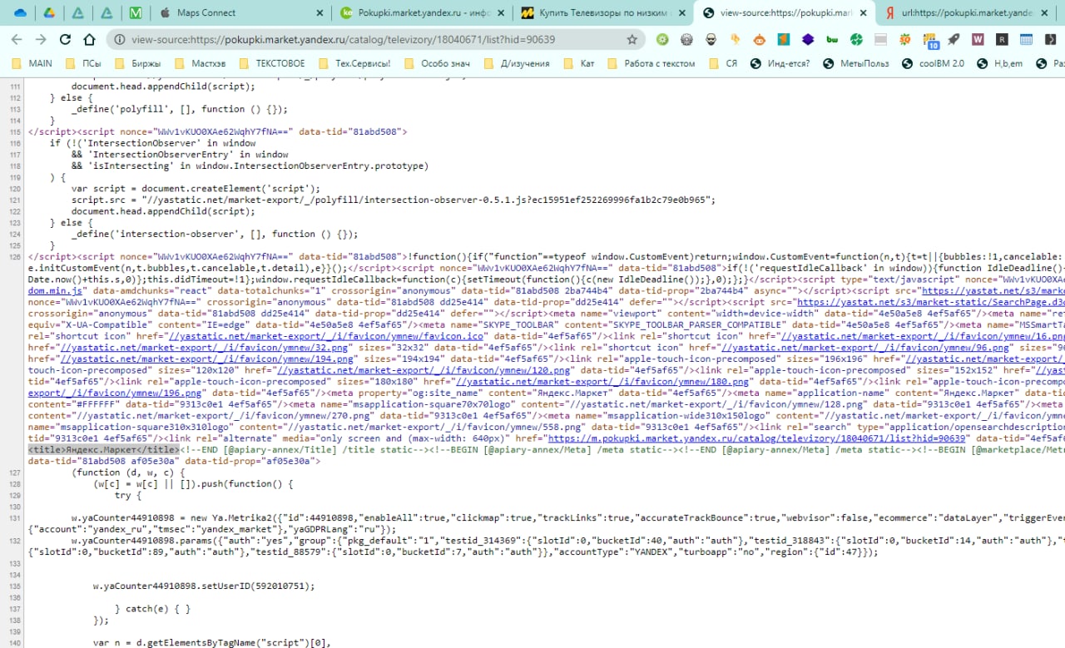This screenshot has height=648, width=1065.
Task: Open the СЯ bookmarks folder
Action: coord(723,63)
